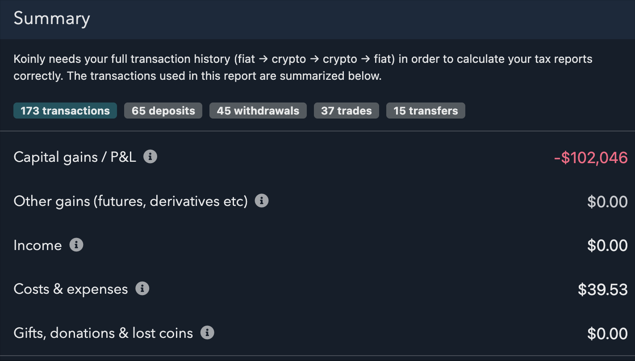The height and width of the screenshot is (361, 635).
Task: Click the 65 deposits badge
Action: click(163, 111)
